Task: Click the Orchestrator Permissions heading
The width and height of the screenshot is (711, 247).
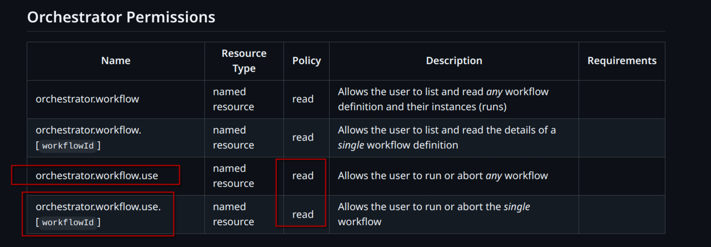Action: [x=121, y=17]
